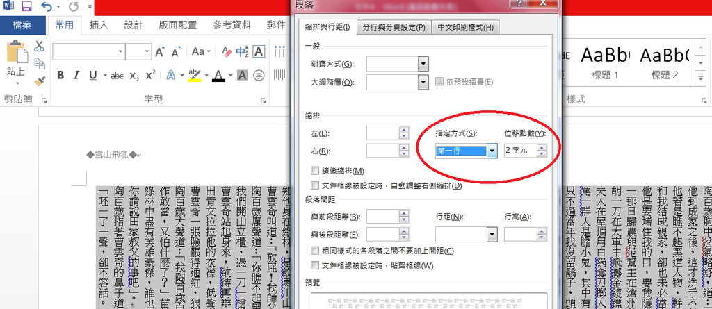712x309 pixels.
Task: Click the Copy icon under the scissors
Action: point(40,63)
